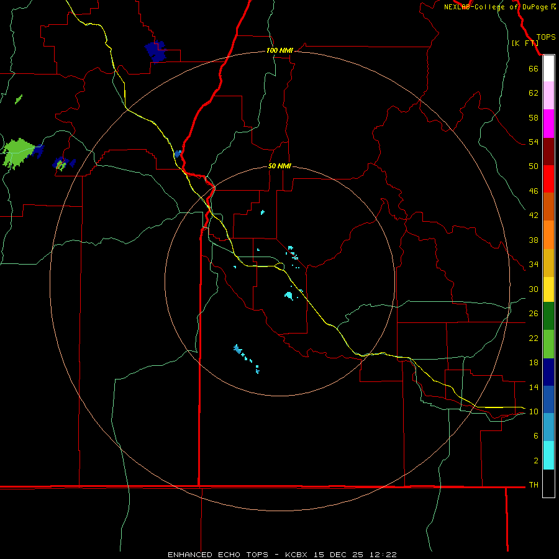Screen dimensions: 559x559
Task: Click the "18" legend value
Action: pyautogui.click(x=534, y=363)
